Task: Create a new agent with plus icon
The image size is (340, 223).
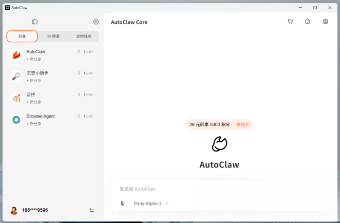Action: pyautogui.click(x=96, y=22)
